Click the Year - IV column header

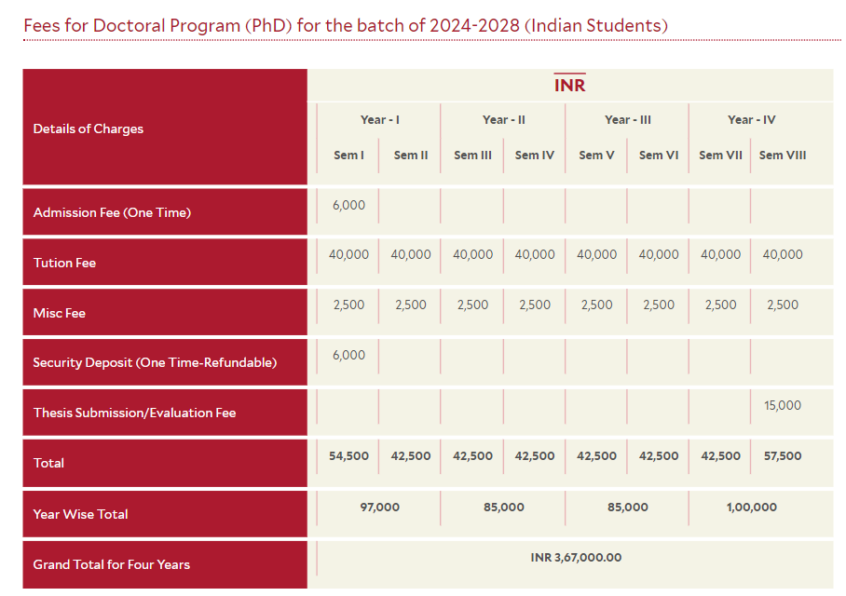pos(751,119)
